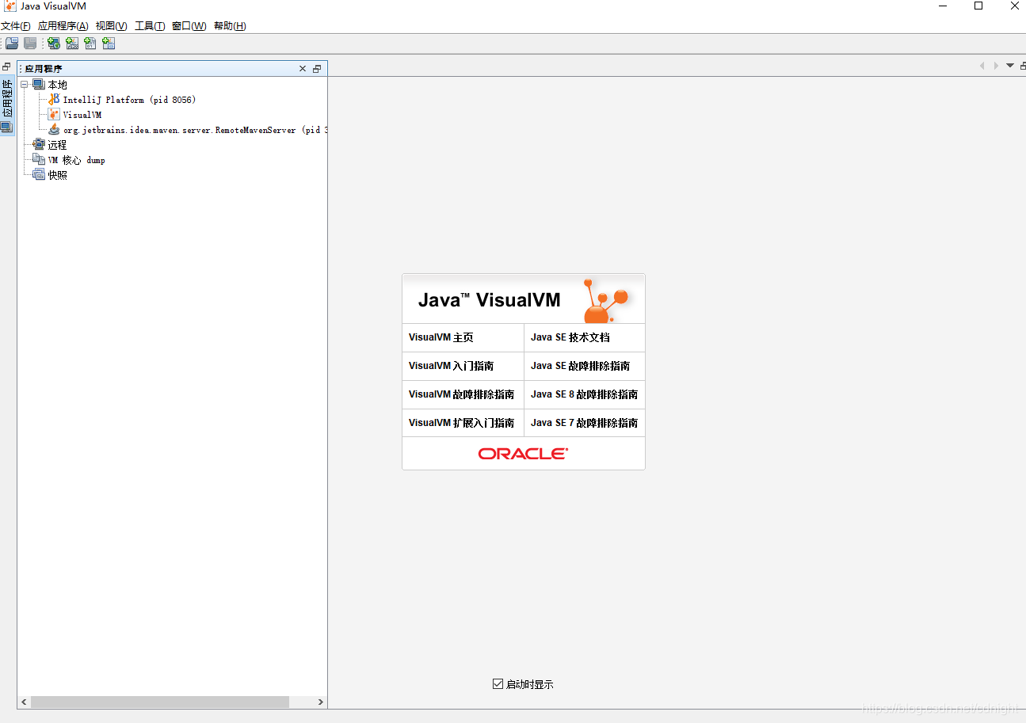The width and height of the screenshot is (1026, 723).
Task: Click the 远程 network icon
Action: pyautogui.click(x=39, y=145)
